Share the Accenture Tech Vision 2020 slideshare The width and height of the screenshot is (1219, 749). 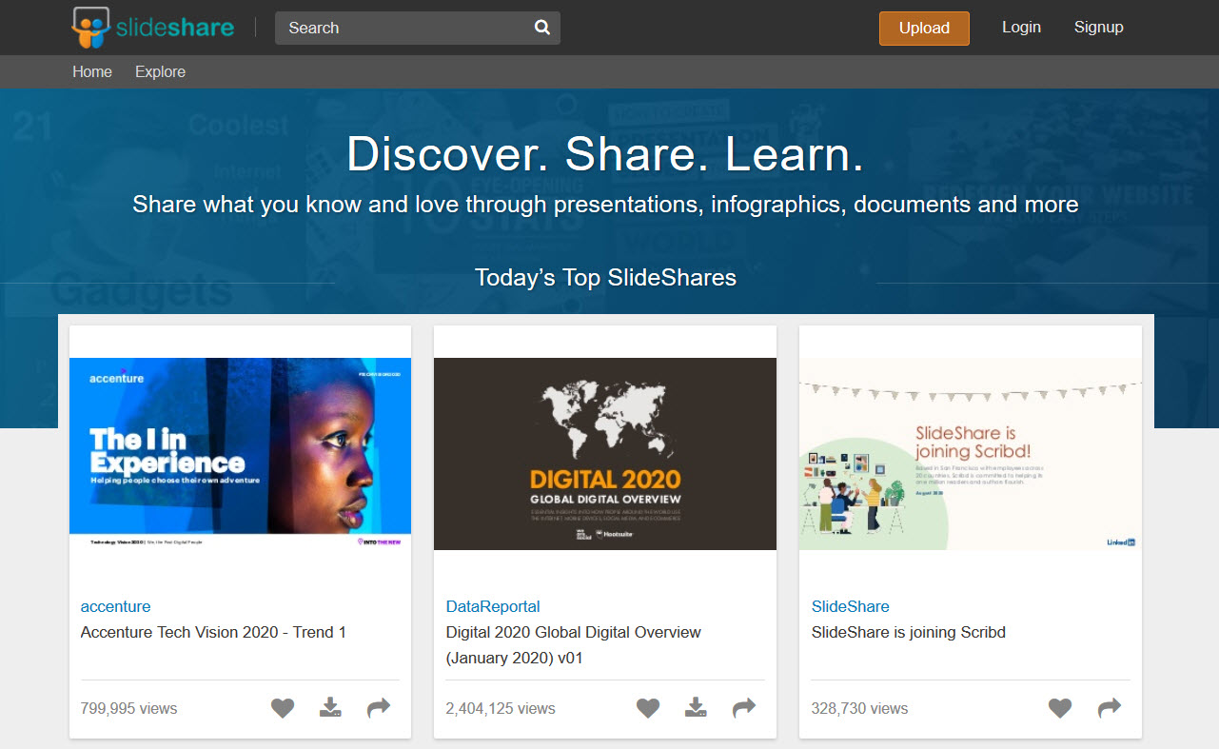[379, 708]
